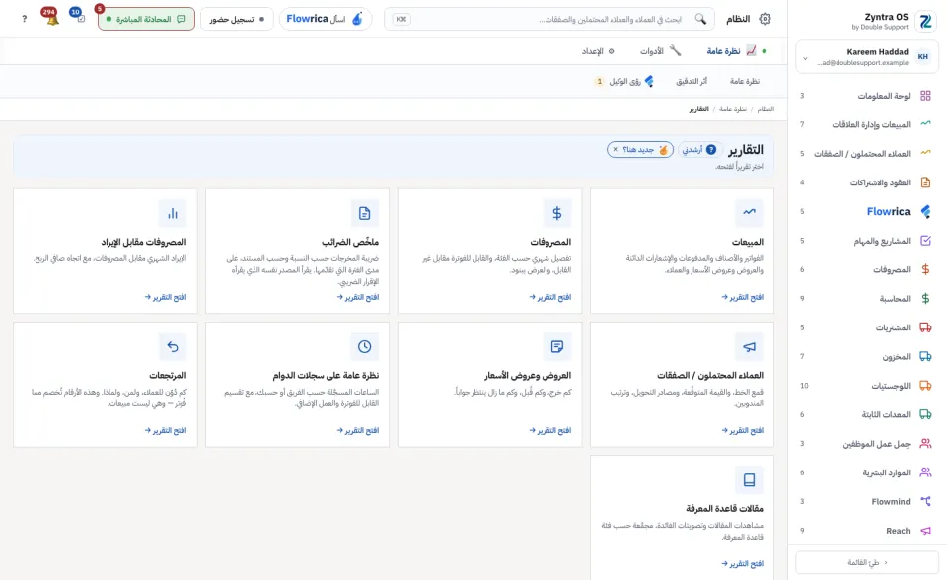Click the المبيعات report card icon
Viewport: 947px width, 580px height.
(x=749, y=213)
